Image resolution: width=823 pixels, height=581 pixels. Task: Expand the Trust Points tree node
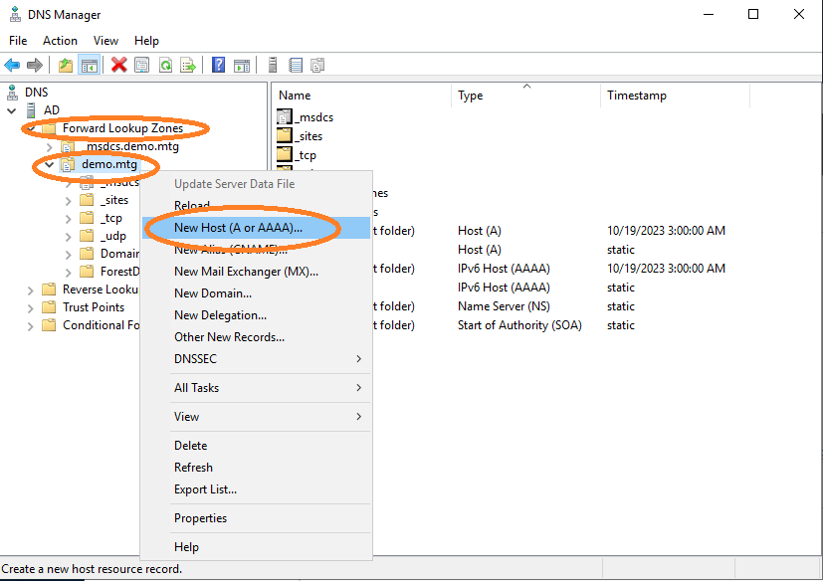tap(30, 306)
